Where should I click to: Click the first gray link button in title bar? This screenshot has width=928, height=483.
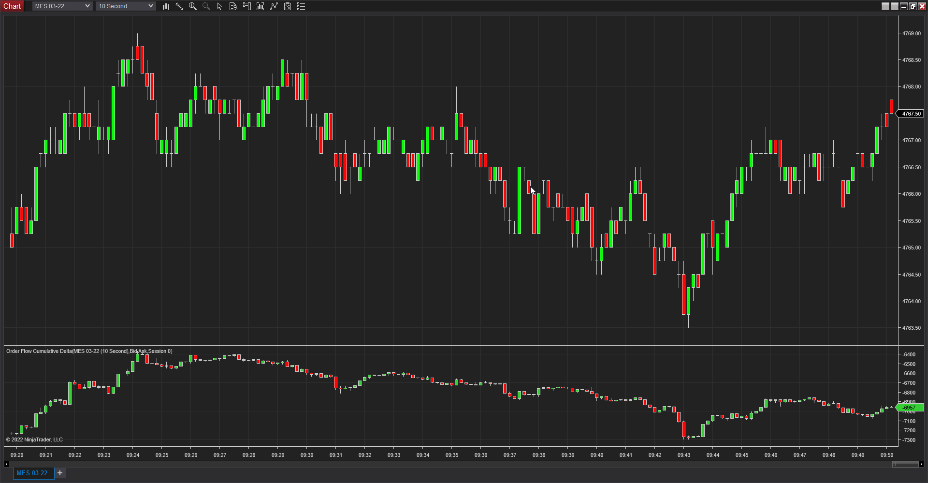click(885, 6)
